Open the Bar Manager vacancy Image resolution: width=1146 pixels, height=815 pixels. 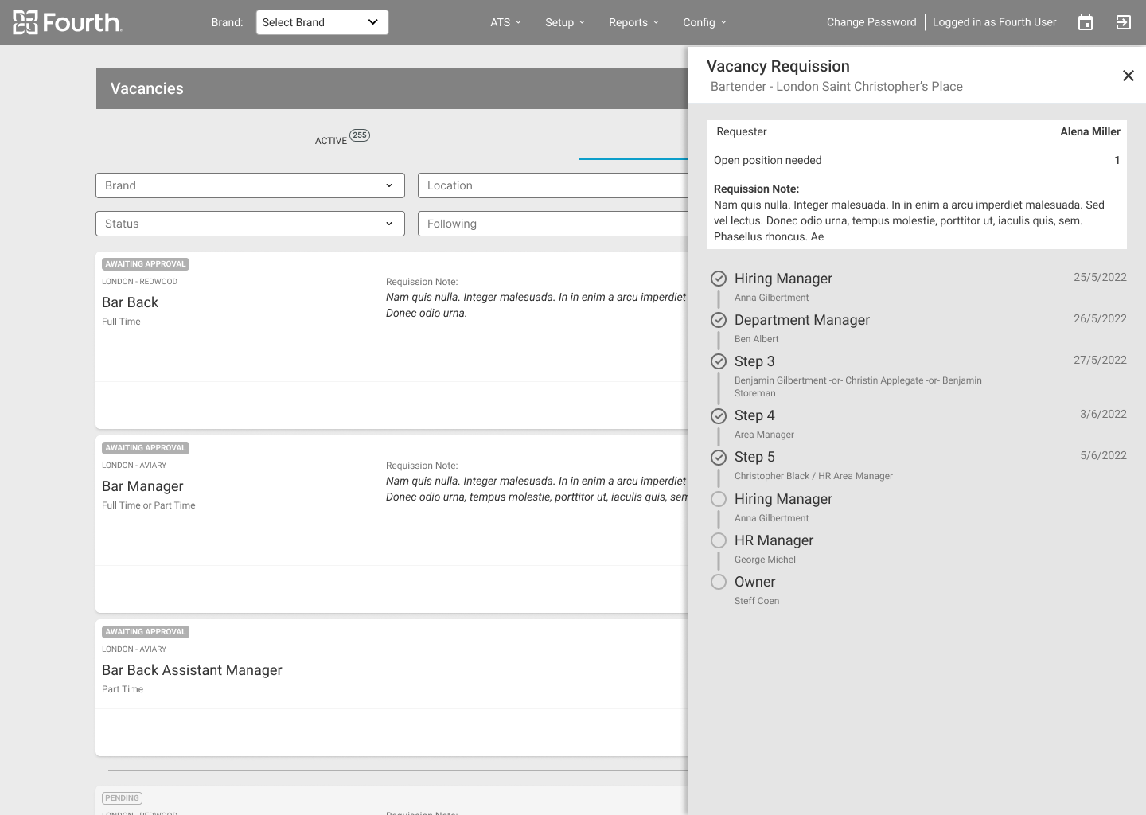point(143,486)
